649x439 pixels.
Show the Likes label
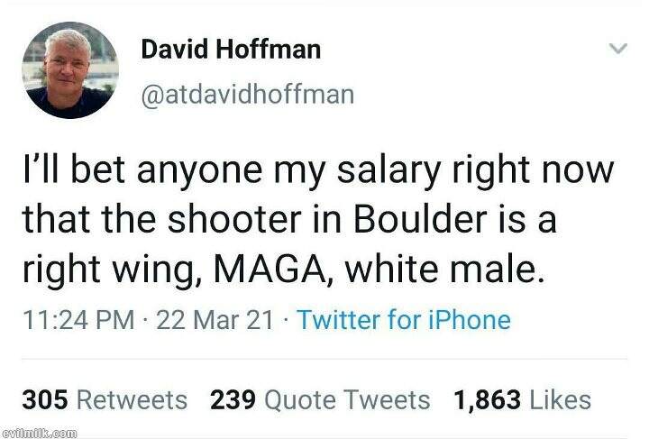click(561, 399)
